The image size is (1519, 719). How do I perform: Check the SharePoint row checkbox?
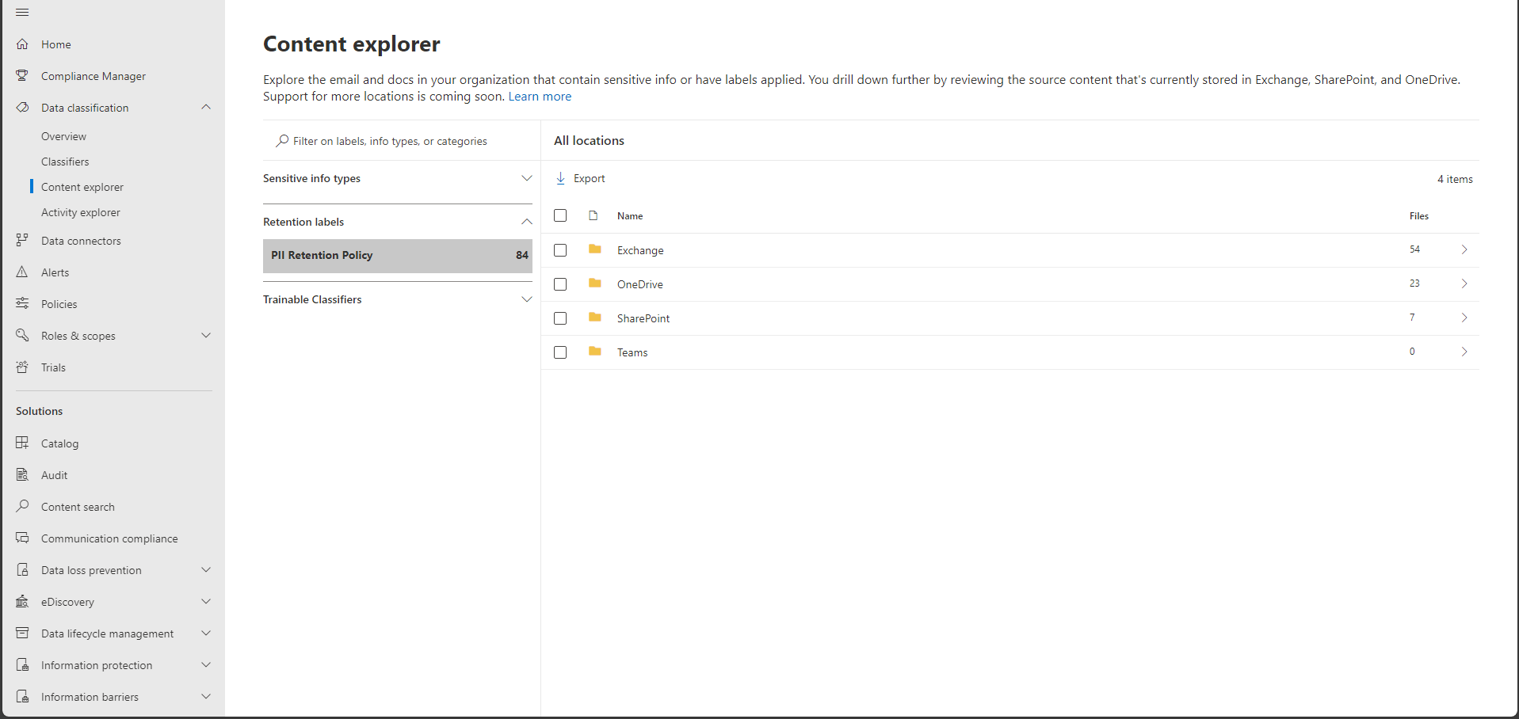[x=560, y=318]
